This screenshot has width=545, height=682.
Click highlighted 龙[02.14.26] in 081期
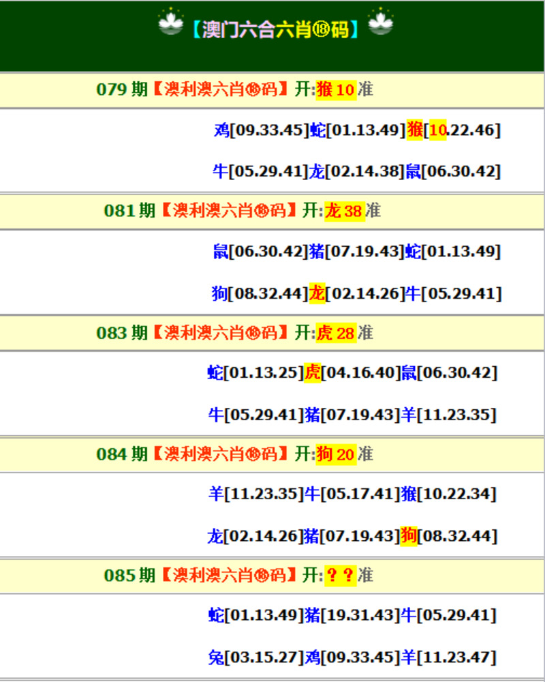click(x=357, y=293)
